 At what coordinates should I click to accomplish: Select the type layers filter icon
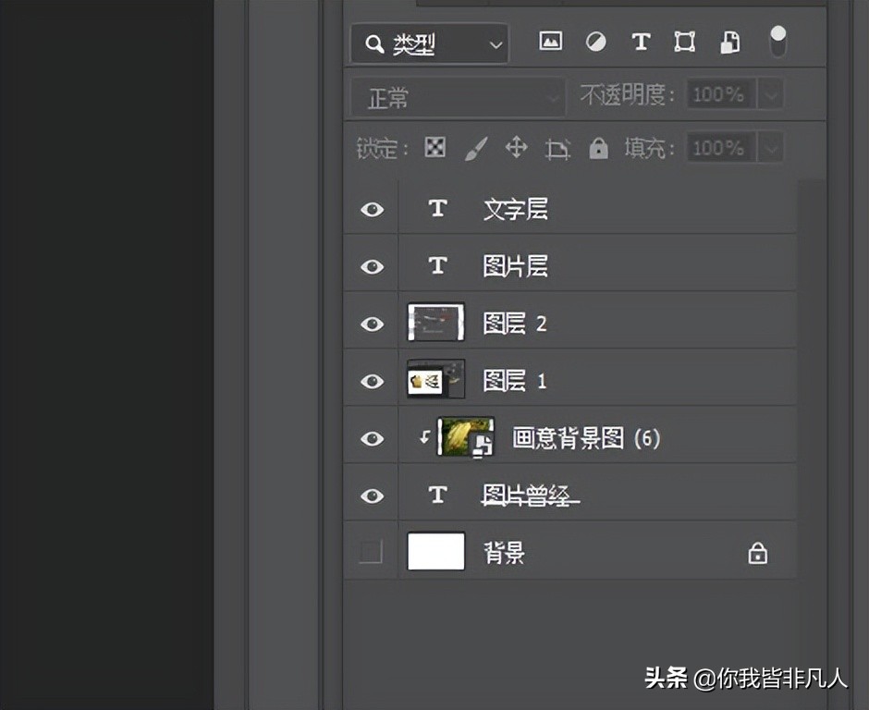point(641,42)
